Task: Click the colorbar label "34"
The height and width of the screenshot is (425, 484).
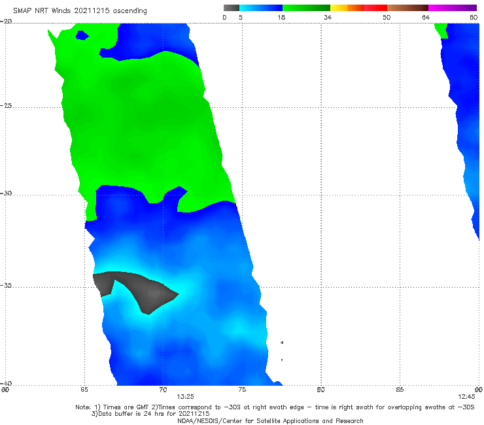Action: [328, 17]
